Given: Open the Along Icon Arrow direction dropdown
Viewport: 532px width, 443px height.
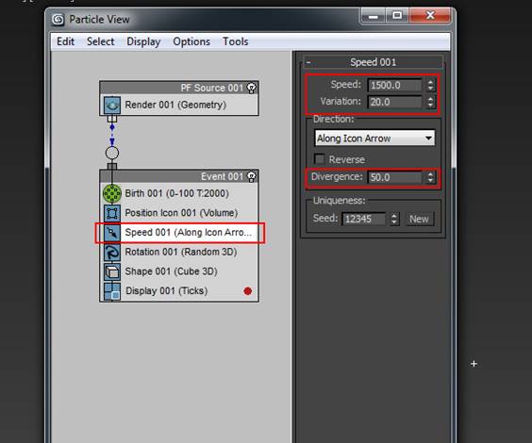Looking at the screenshot, I should 374,139.
